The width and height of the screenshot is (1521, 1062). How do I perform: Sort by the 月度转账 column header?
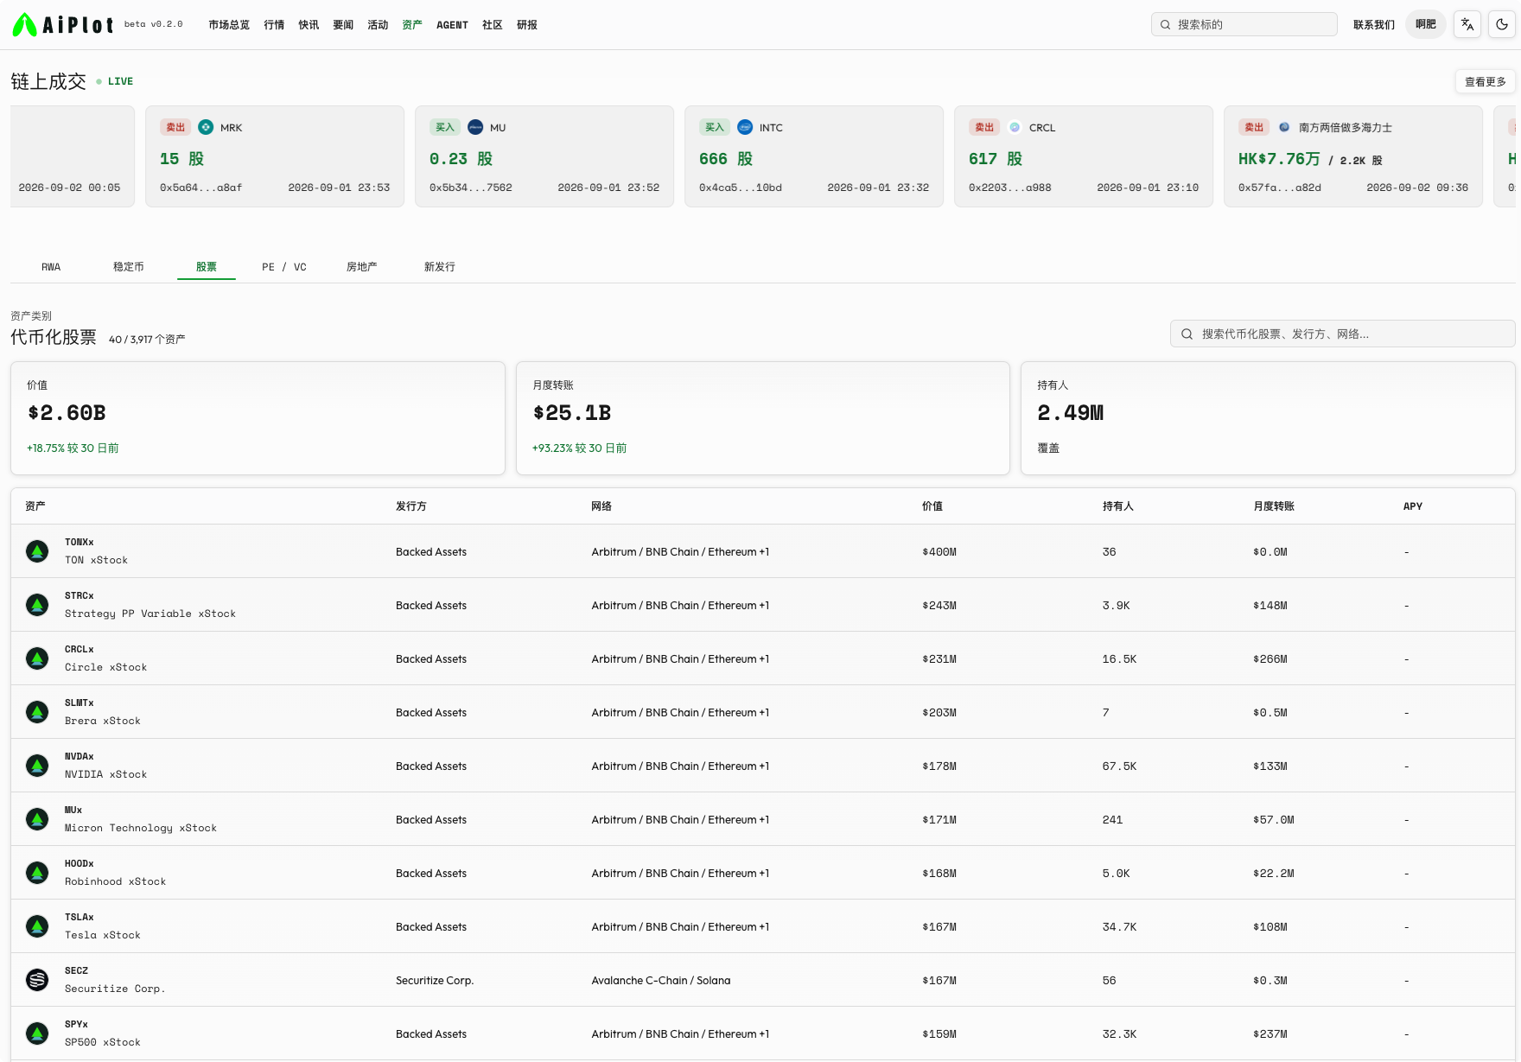pyautogui.click(x=1274, y=506)
